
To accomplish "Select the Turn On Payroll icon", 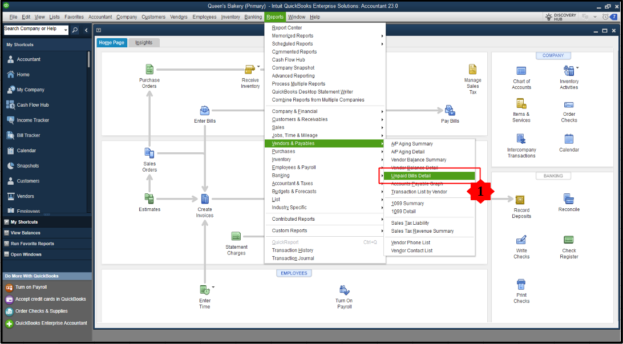I will 343,290.
